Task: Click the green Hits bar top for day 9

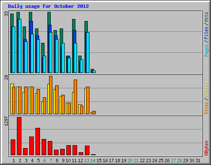Action: (x=61, y=36)
